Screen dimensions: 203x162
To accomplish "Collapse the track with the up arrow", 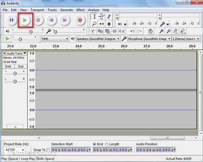I will pyautogui.click(x=15, y=127).
